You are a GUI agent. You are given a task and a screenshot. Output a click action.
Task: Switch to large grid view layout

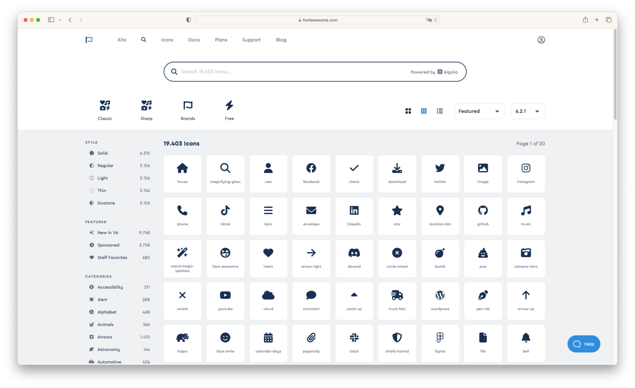tap(408, 111)
